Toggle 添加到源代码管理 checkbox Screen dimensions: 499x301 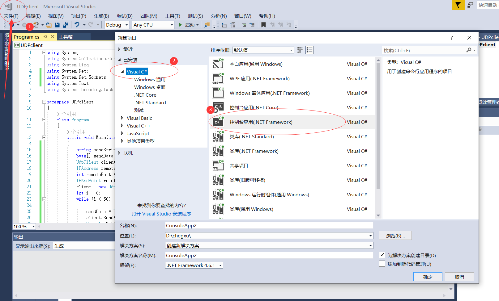(x=382, y=264)
